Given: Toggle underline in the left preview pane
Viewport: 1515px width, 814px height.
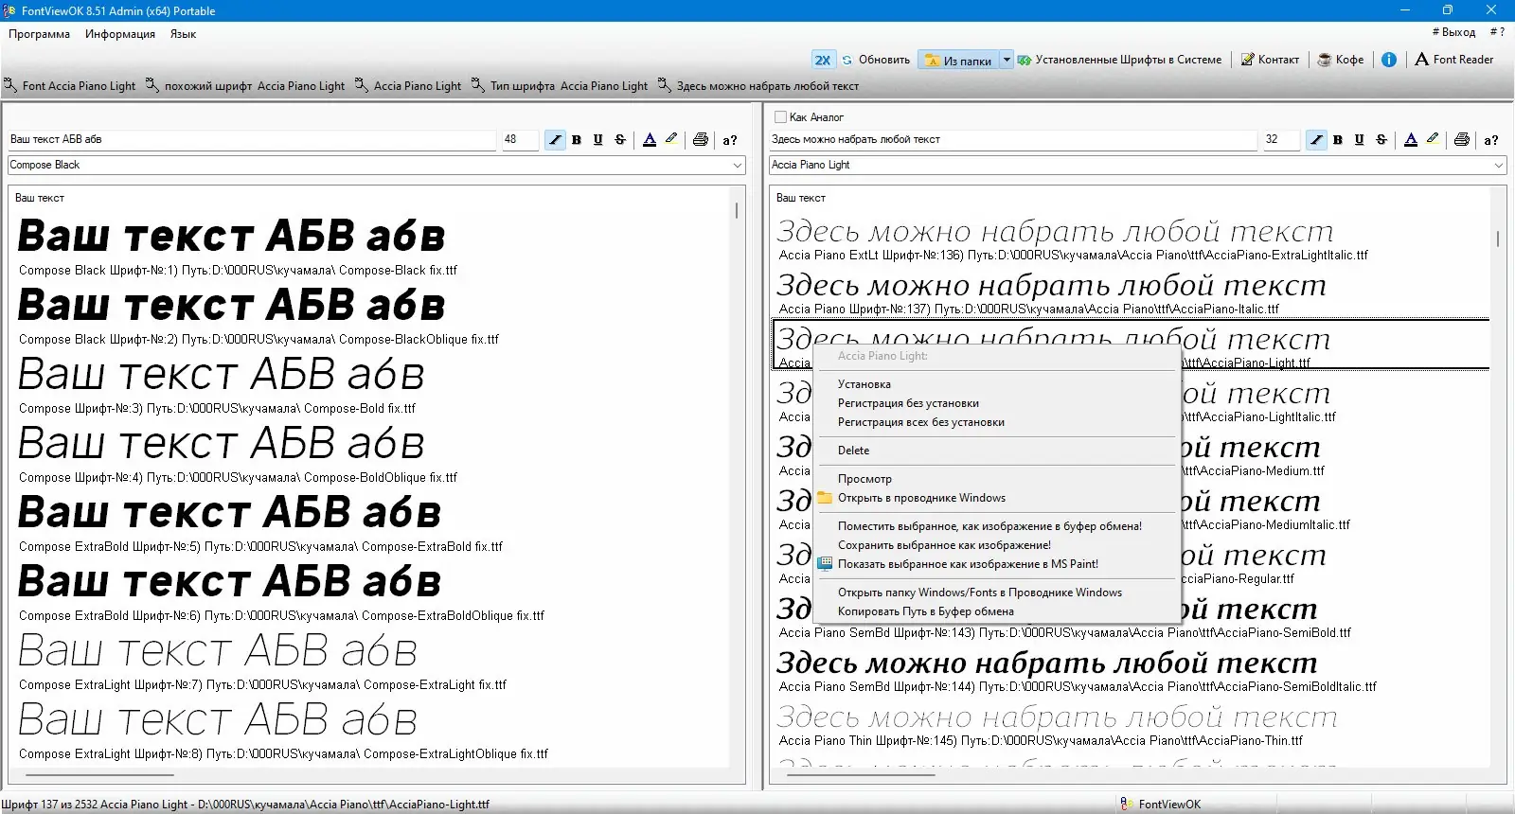Looking at the screenshot, I should tap(598, 140).
